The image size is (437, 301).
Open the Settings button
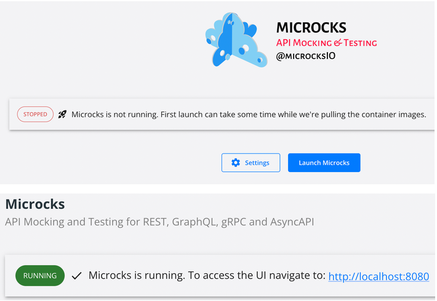(251, 163)
